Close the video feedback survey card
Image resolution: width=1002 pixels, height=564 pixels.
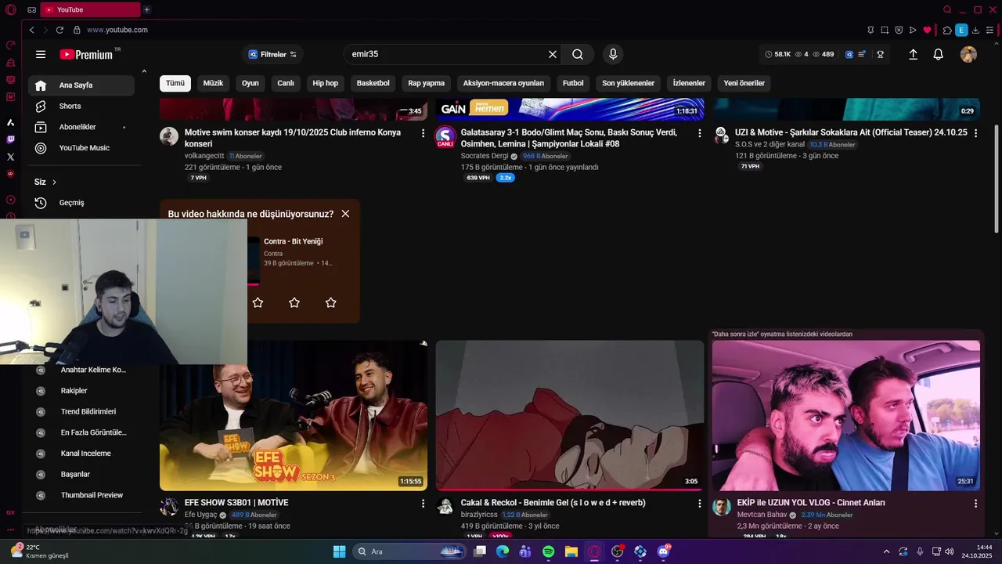345,214
